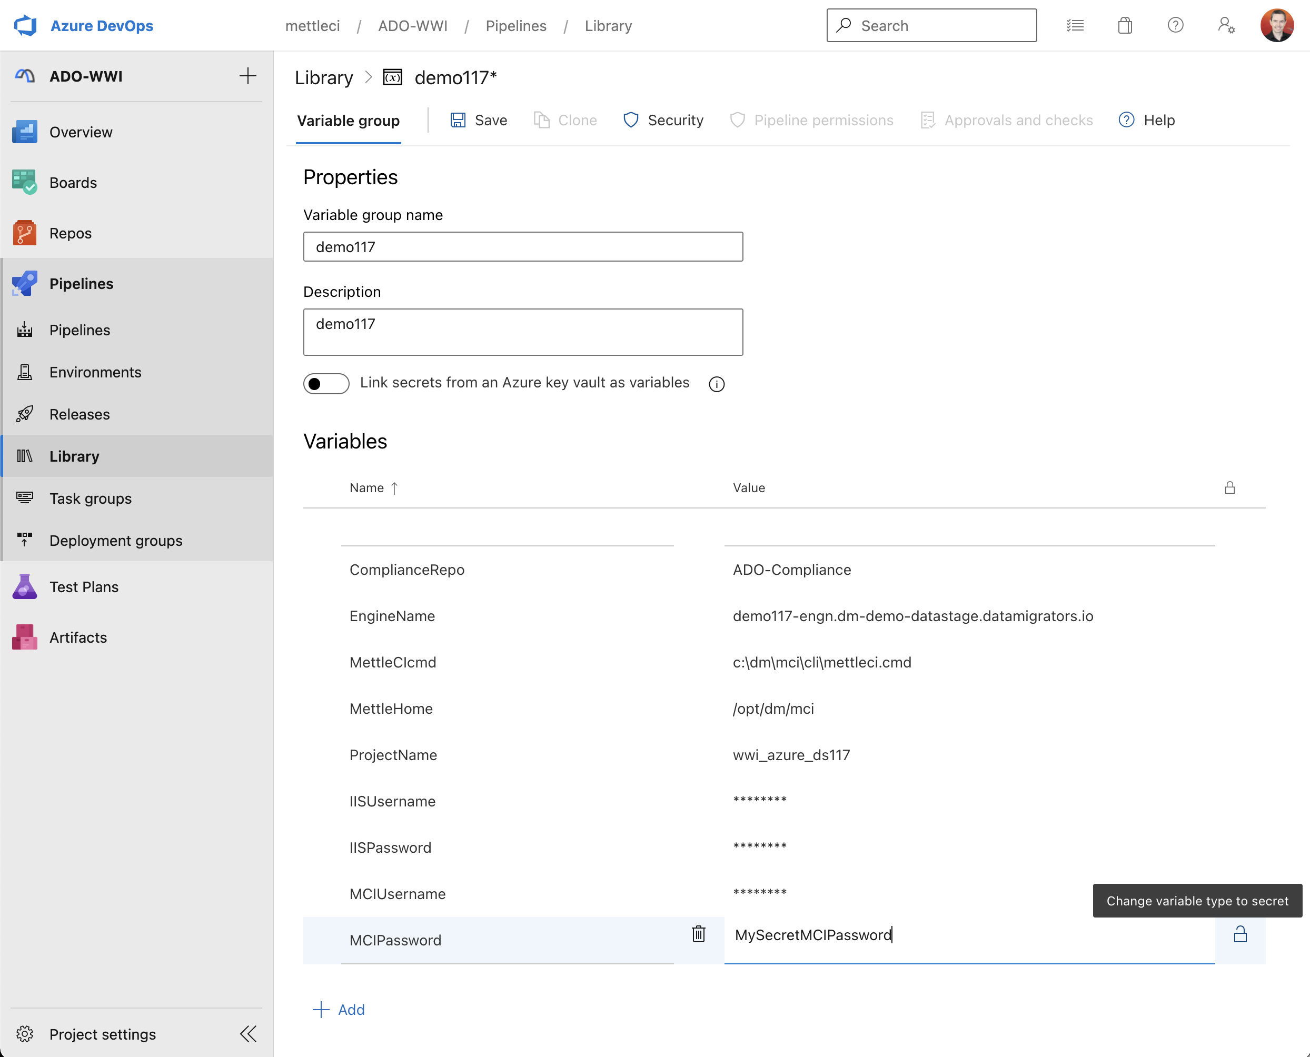The image size is (1310, 1057).
Task: Click the Save toolbar button
Action: pos(479,121)
